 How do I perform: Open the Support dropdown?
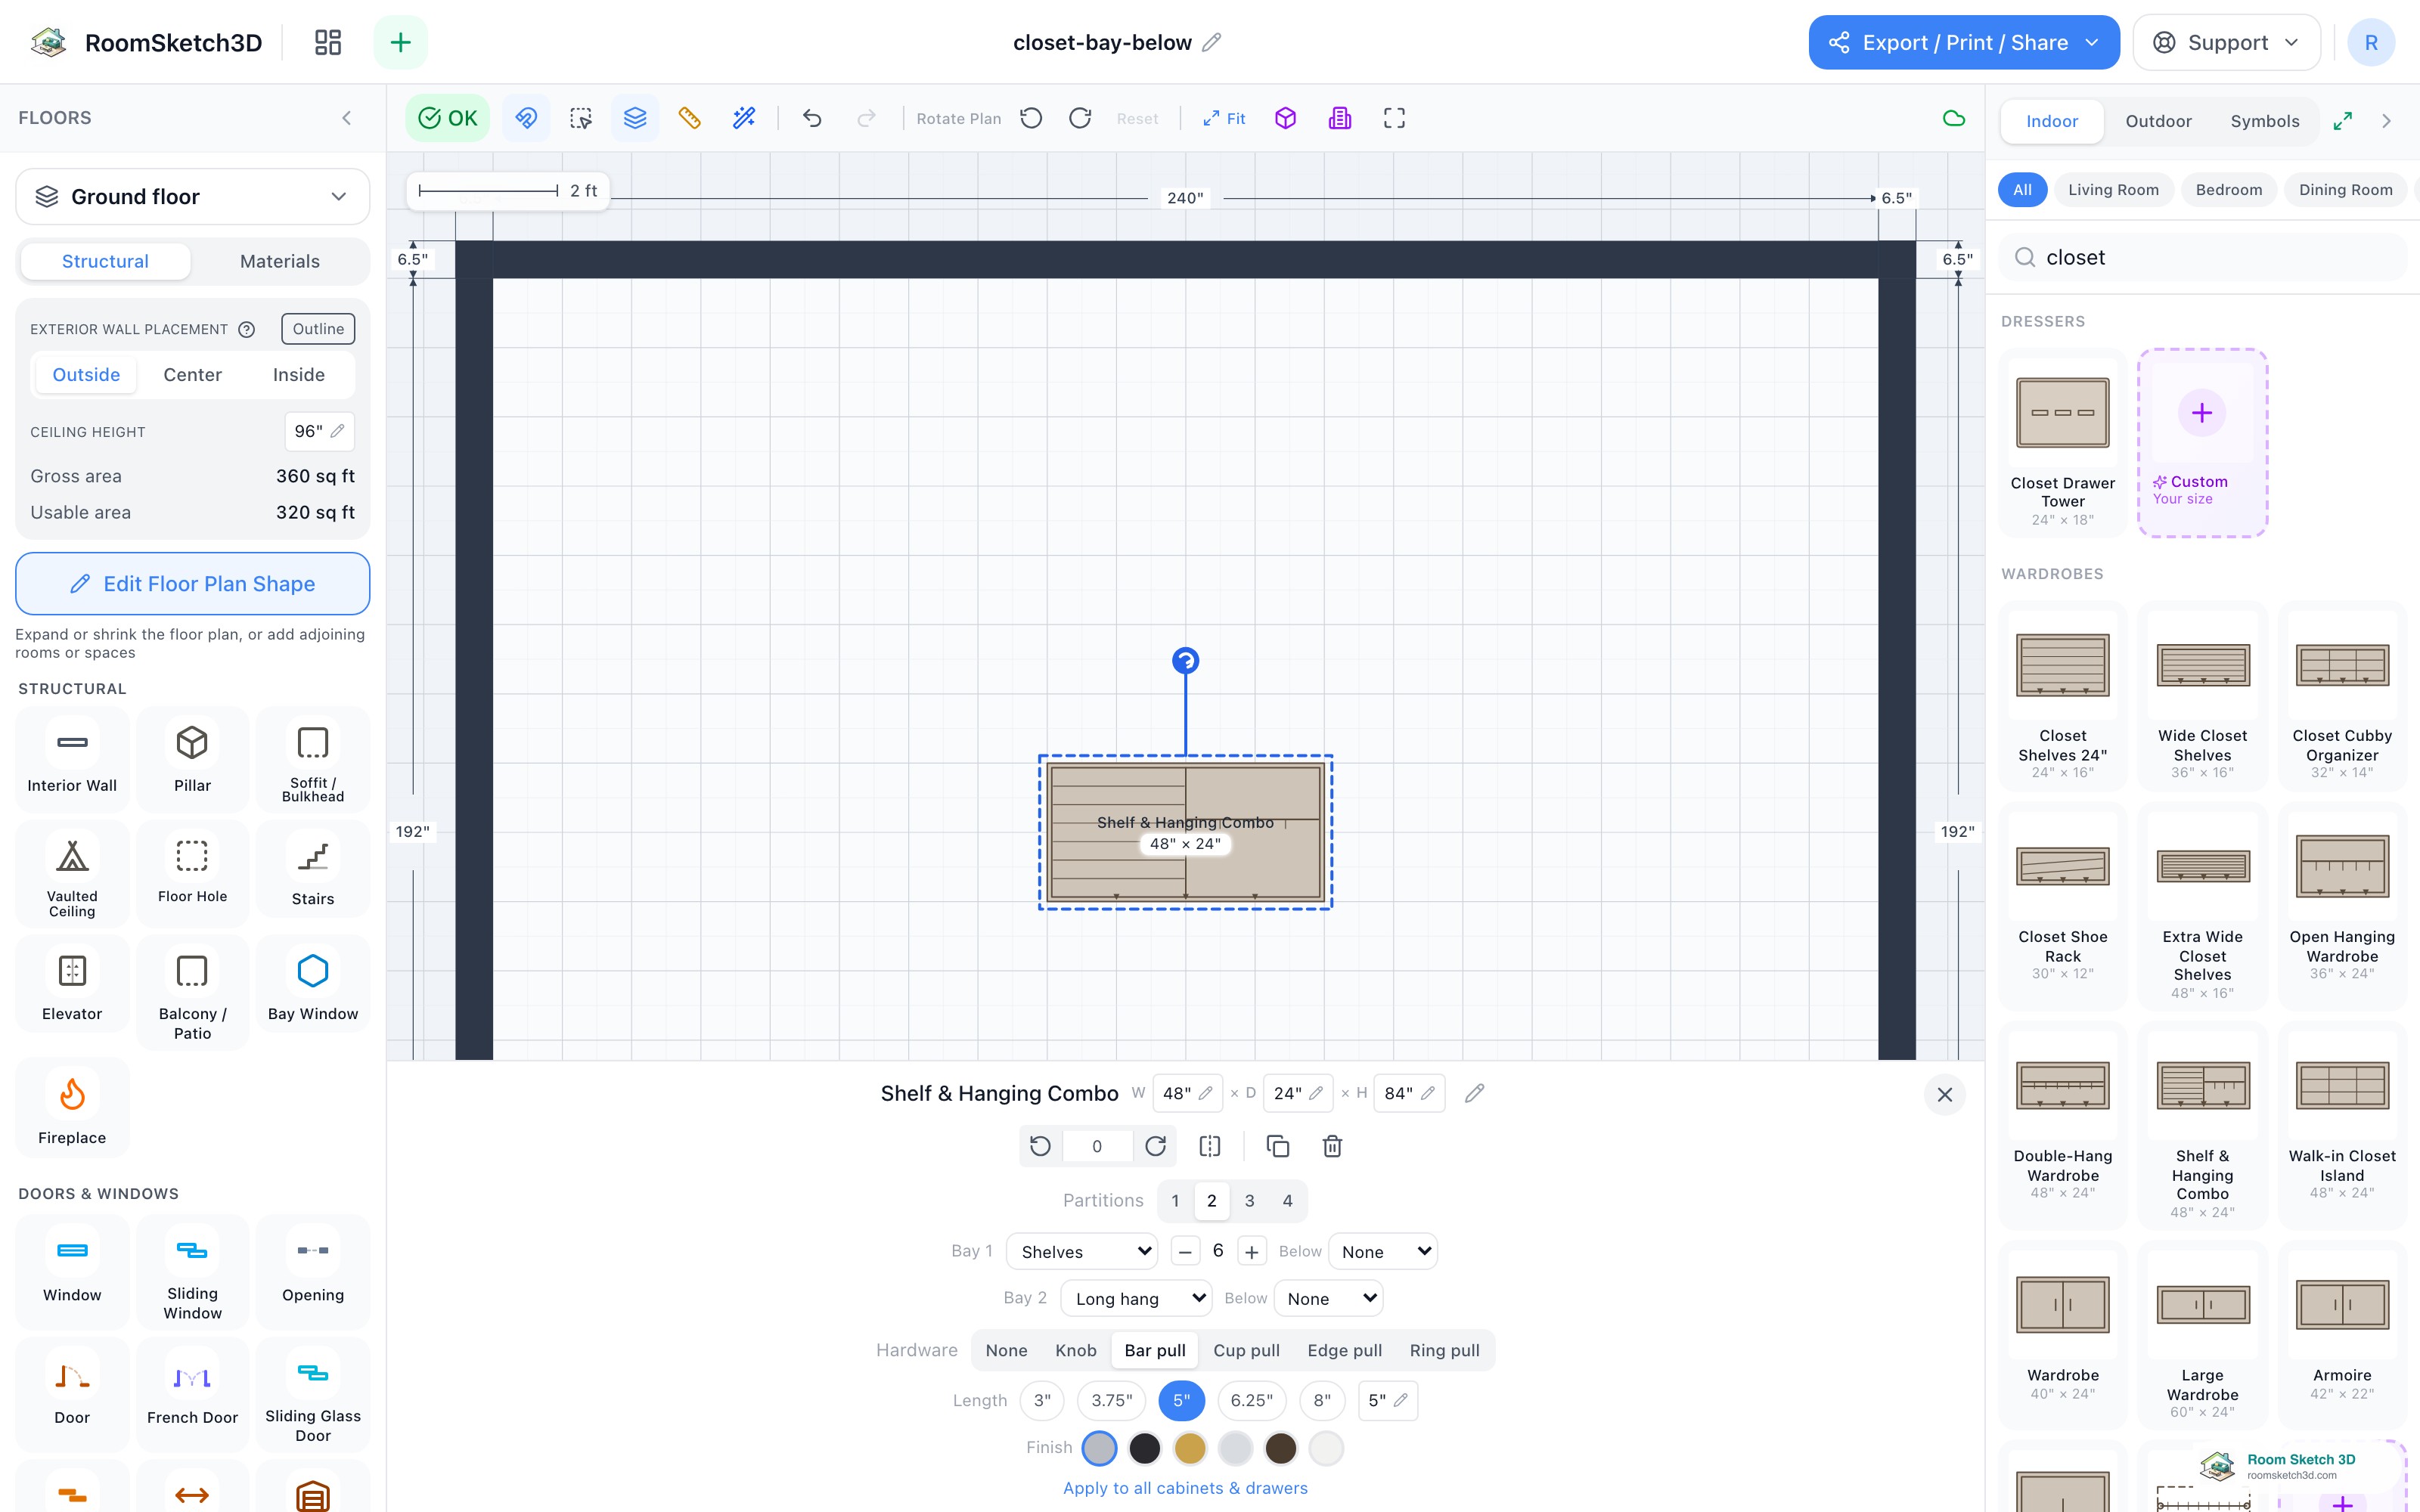pos(2226,42)
